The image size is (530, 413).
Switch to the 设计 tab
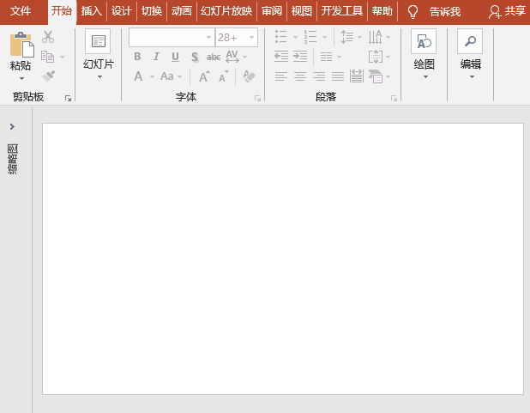[x=121, y=11]
